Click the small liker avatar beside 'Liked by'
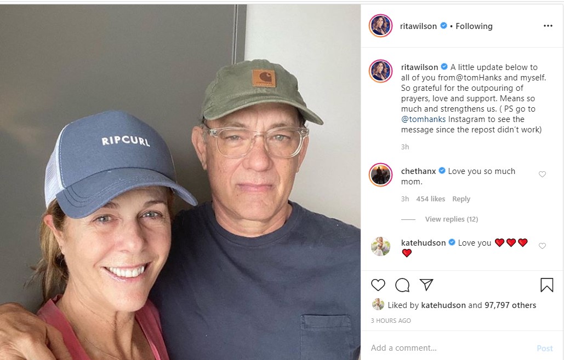 point(378,305)
